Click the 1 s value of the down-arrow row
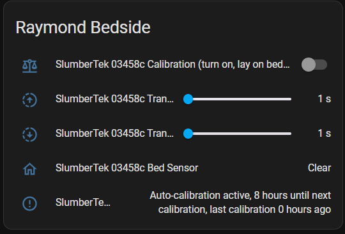Screen dimensions: 345x234 pos(325,134)
